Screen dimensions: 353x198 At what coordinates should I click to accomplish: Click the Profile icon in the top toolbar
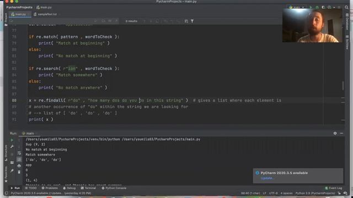click(329, 7)
